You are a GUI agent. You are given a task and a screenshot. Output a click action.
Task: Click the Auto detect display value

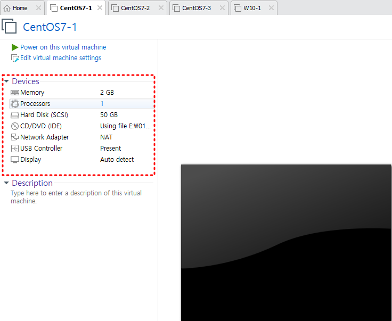click(117, 160)
